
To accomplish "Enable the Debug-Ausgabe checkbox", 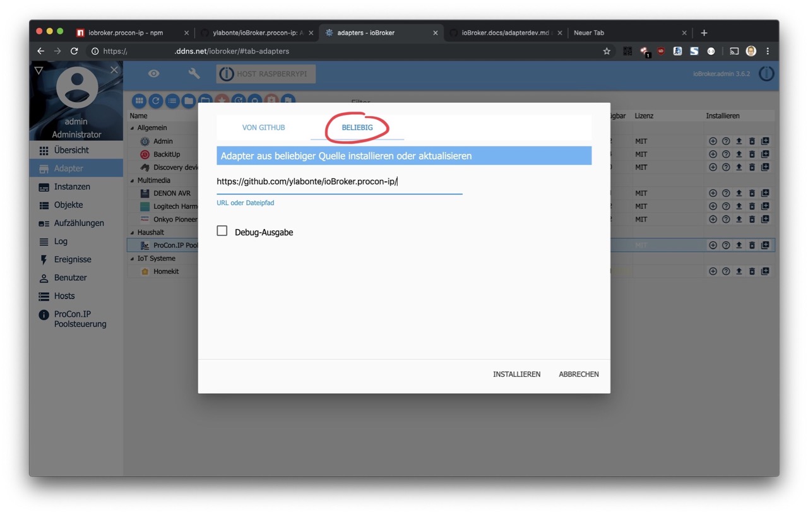I will (x=222, y=231).
